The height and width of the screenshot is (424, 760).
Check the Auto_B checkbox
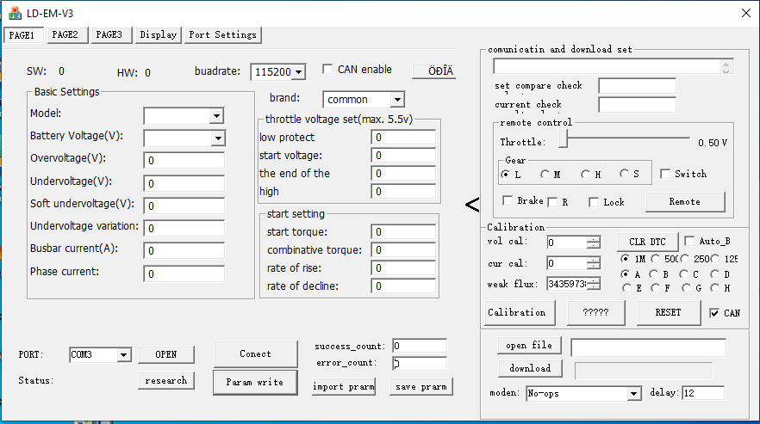689,242
